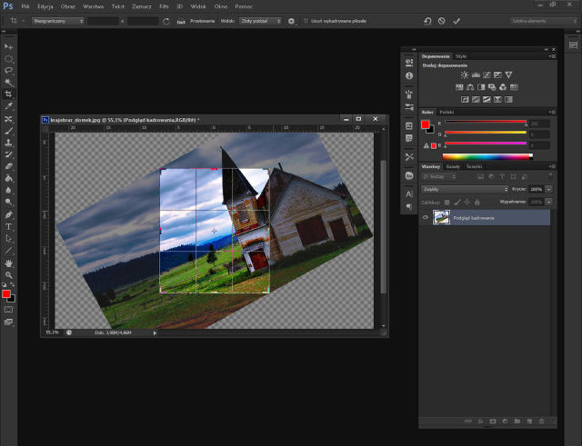This screenshot has width=582, height=446.
Task: Click the Podgląd kadrowania layer thumbnail
Action: [x=441, y=218]
